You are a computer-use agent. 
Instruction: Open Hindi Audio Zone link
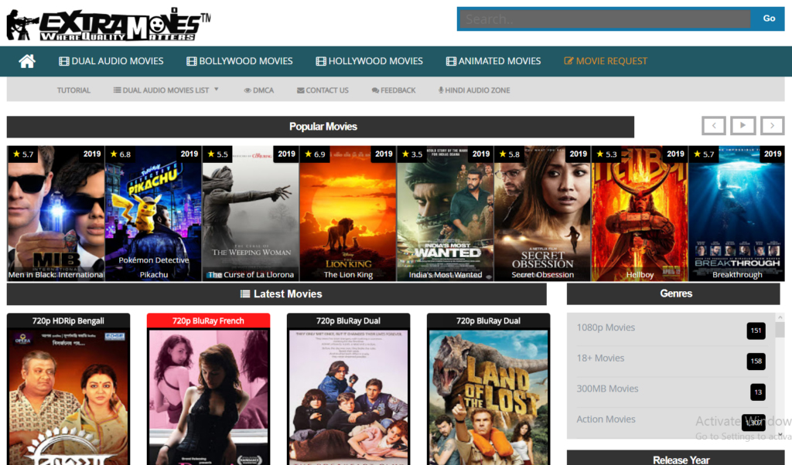(474, 90)
